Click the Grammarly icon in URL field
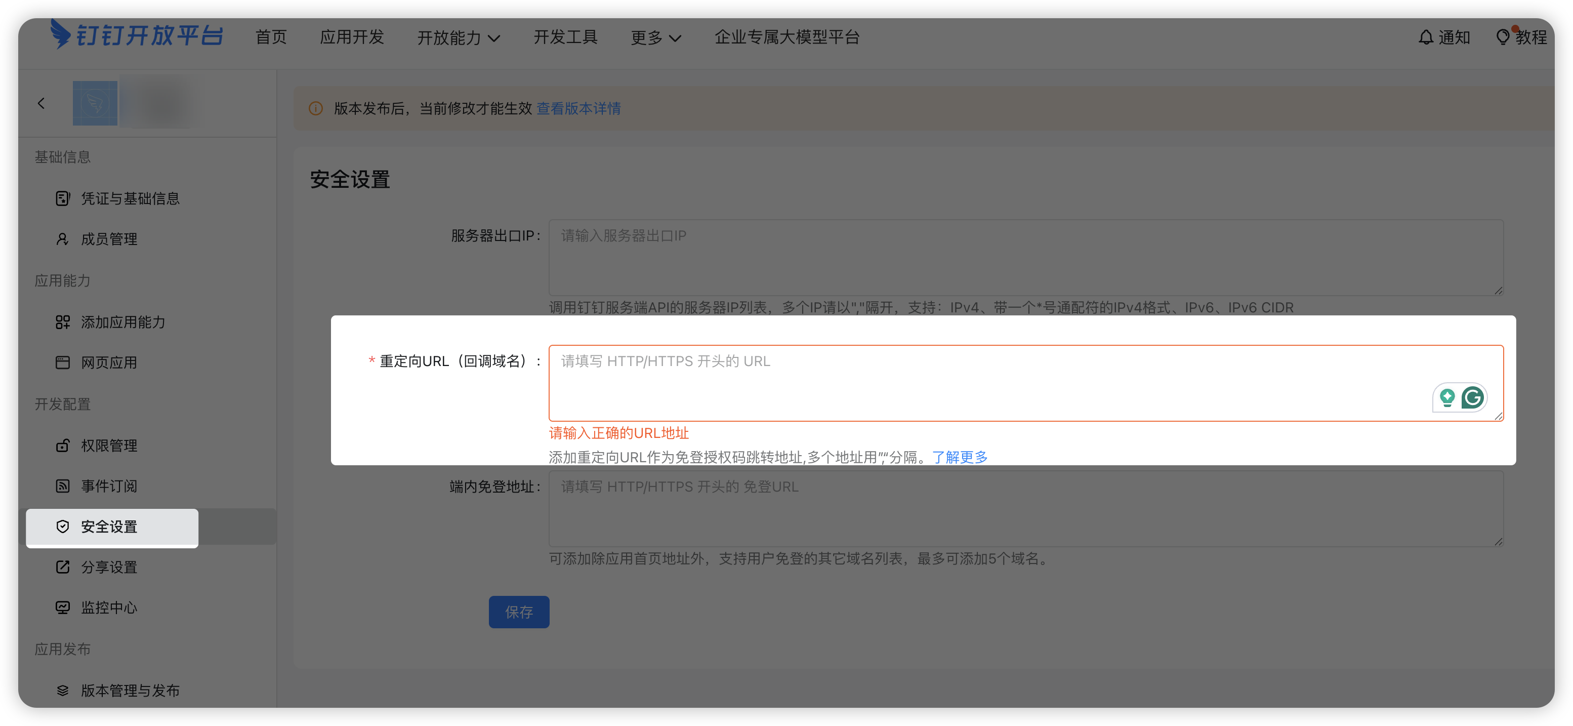Viewport: 1573px width, 726px height. (x=1472, y=398)
